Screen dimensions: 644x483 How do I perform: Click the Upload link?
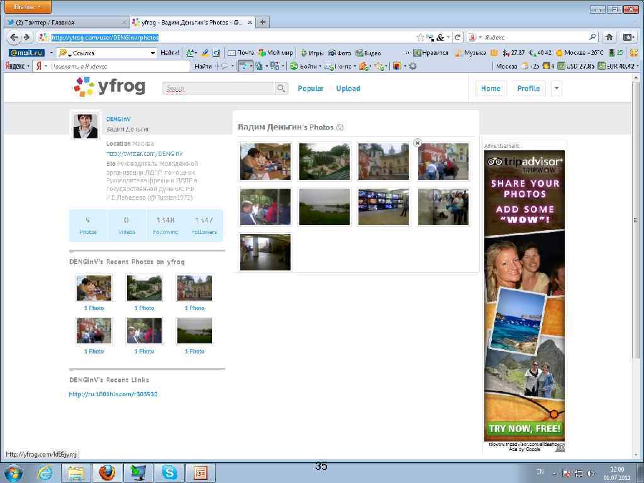coord(348,88)
